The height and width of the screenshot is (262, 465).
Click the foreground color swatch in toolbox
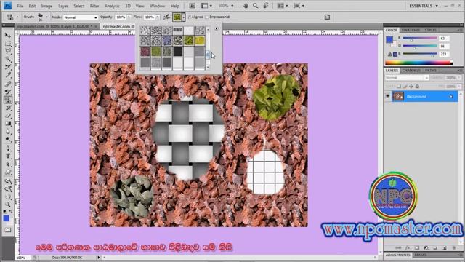7,218
